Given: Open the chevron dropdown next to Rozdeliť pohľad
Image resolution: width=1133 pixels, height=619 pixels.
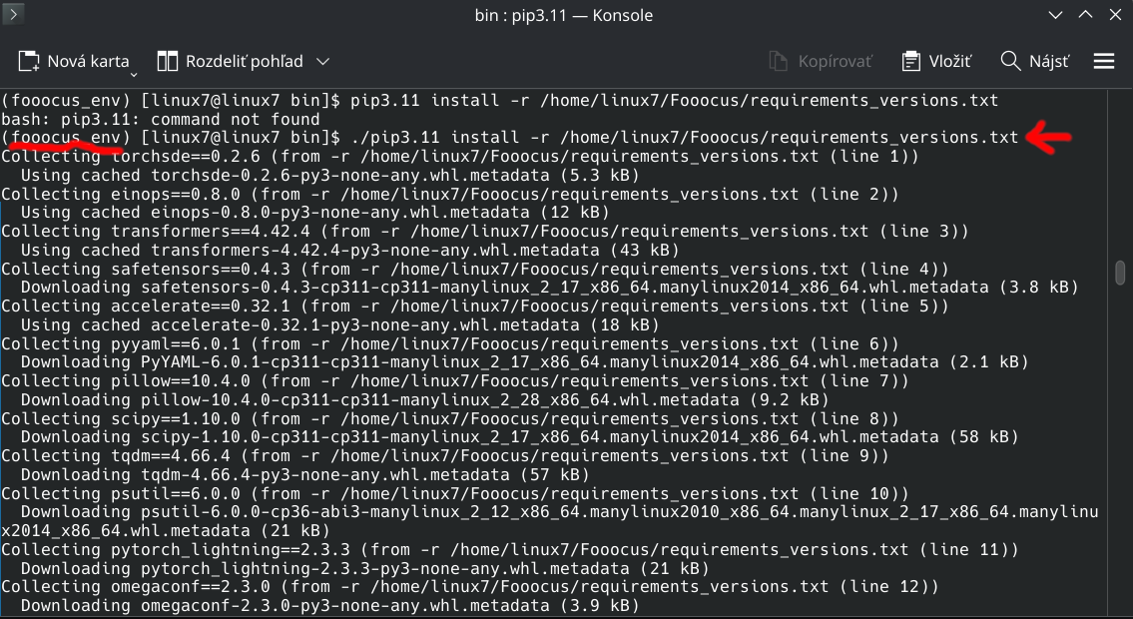Looking at the screenshot, I should [x=323, y=61].
